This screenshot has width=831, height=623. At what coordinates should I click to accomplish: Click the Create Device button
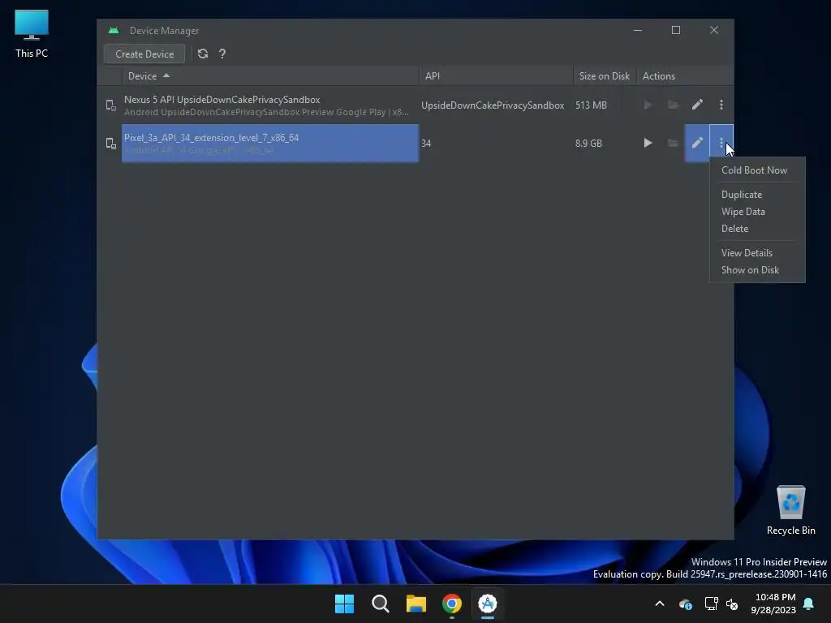click(144, 54)
